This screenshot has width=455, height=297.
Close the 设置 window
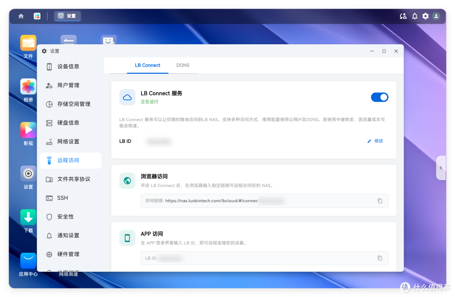pyautogui.click(x=396, y=51)
